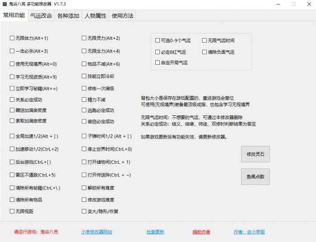Enable 赠送加满亲密度
Image resolution: width=316 pixels, height=242 pixels.
click(x=28, y=110)
